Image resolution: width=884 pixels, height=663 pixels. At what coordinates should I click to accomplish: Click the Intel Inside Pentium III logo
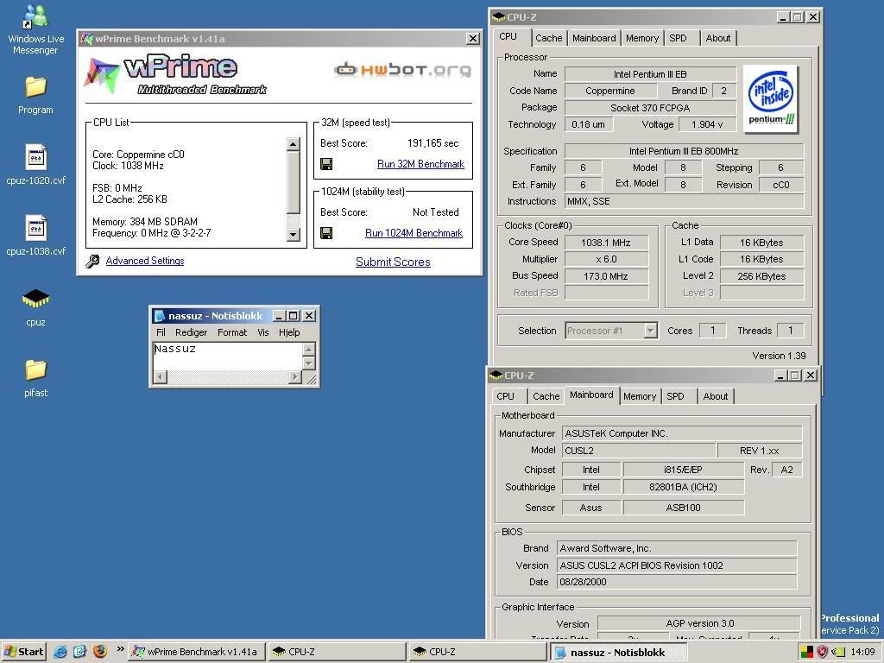click(771, 98)
